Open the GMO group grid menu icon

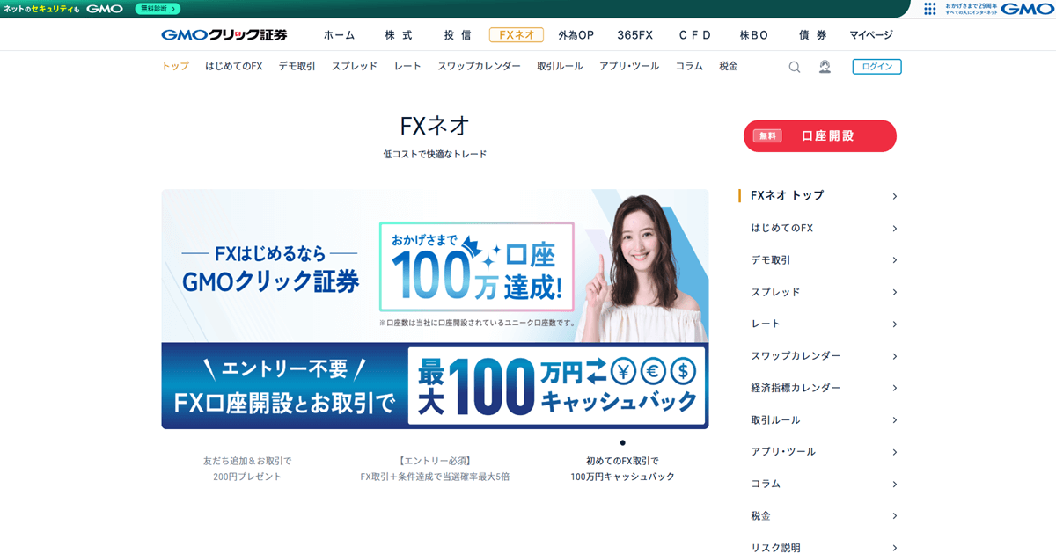(x=930, y=9)
